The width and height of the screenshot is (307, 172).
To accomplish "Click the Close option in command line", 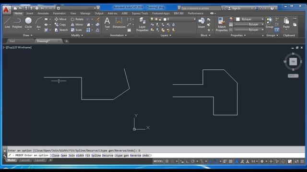I will [56, 155].
